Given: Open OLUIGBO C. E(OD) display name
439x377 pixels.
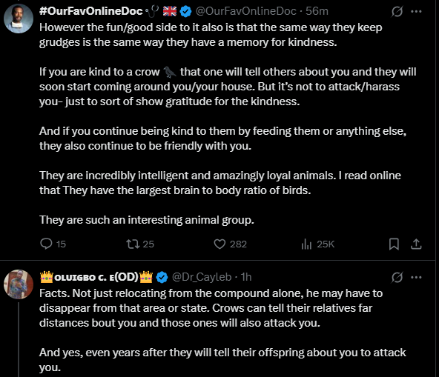Looking at the screenshot, I should click(x=96, y=277).
